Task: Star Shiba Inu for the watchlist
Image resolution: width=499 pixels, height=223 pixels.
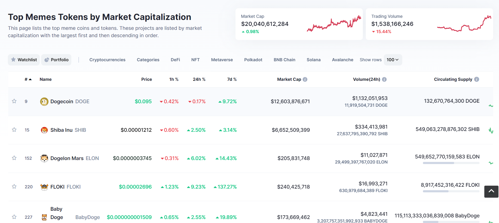Action: click(x=14, y=130)
